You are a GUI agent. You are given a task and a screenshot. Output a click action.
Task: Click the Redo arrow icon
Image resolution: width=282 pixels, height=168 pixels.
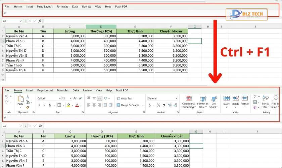[7, 102]
